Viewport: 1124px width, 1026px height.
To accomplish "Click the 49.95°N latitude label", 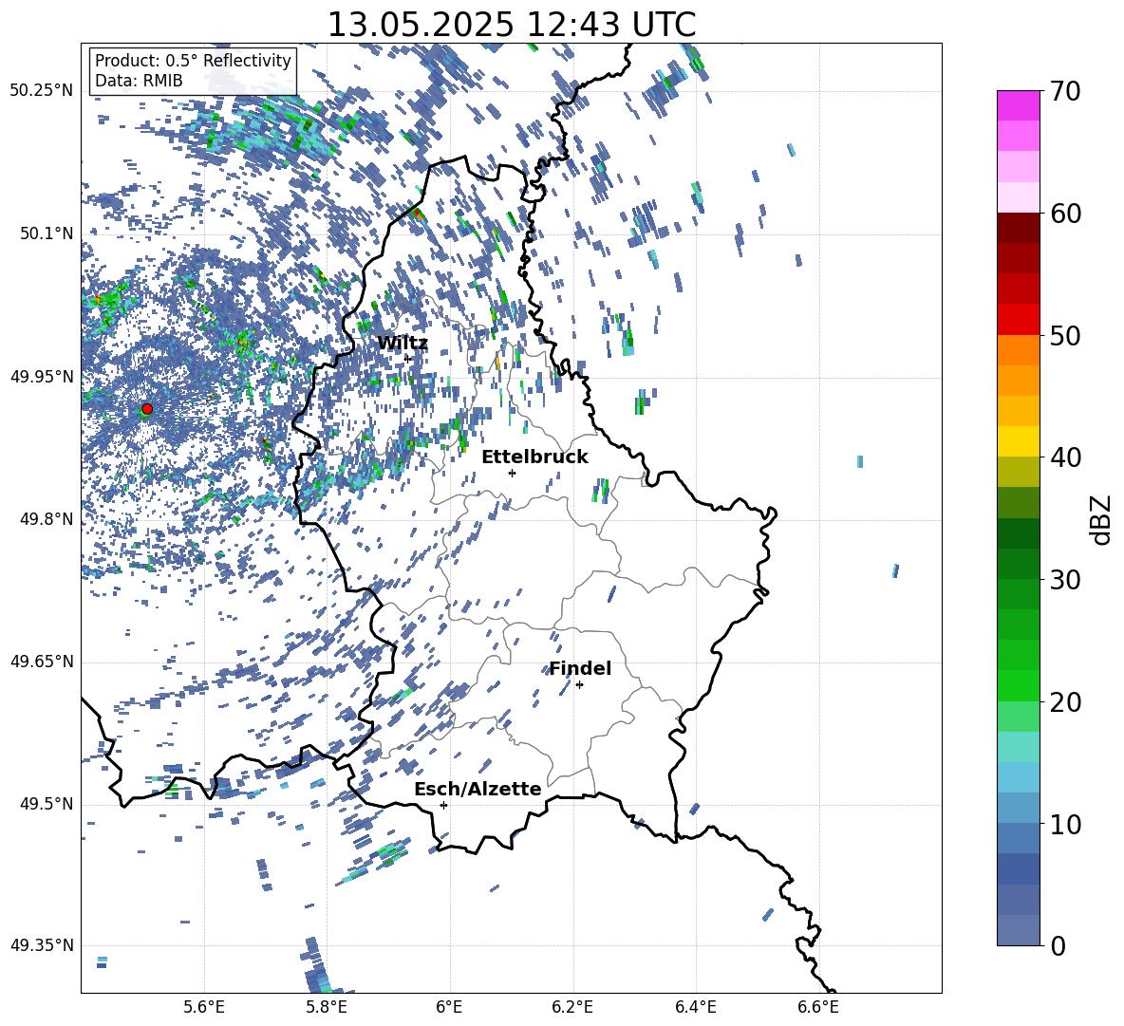I will tap(42, 376).
